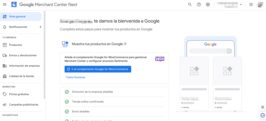Screen dimensions: 266x121
Task: Click the Google Merchant Center logo icon
Action: [x=14, y=5]
